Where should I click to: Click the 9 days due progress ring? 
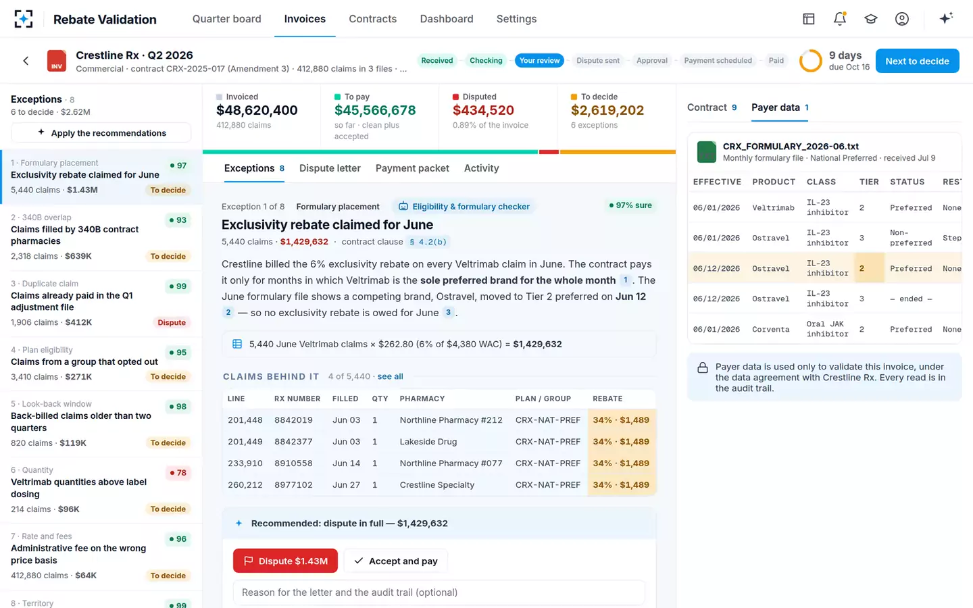point(811,61)
